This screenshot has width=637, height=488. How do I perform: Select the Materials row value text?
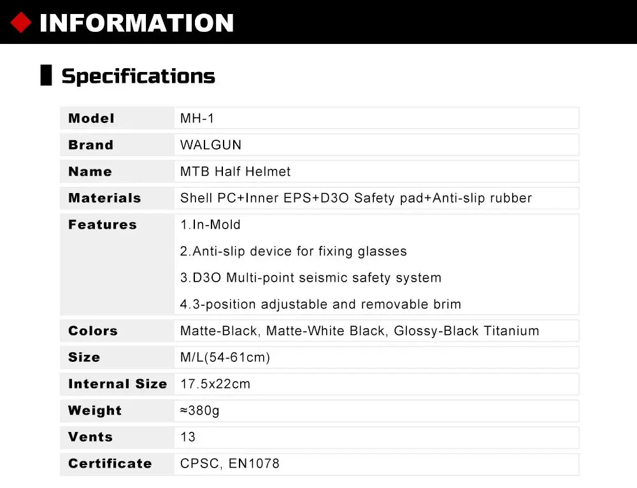(x=355, y=198)
